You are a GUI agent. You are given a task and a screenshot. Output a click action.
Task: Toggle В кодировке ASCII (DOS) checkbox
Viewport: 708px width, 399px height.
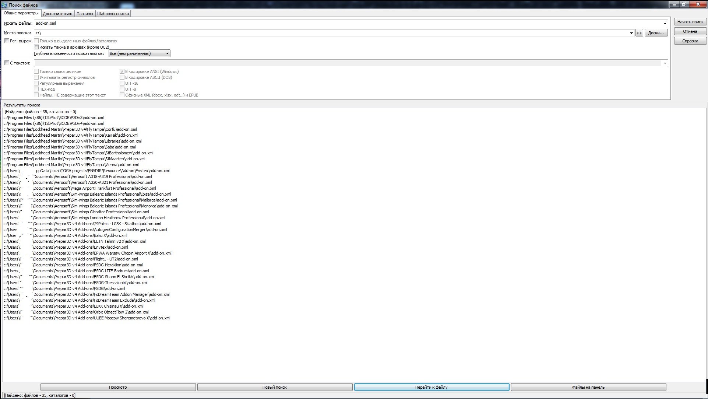click(x=122, y=77)
